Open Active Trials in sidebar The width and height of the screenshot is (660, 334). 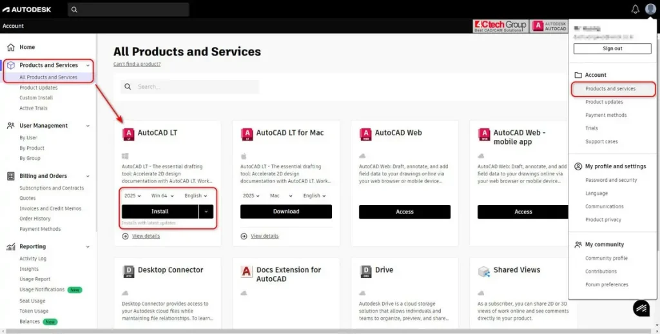pos(34,108)
